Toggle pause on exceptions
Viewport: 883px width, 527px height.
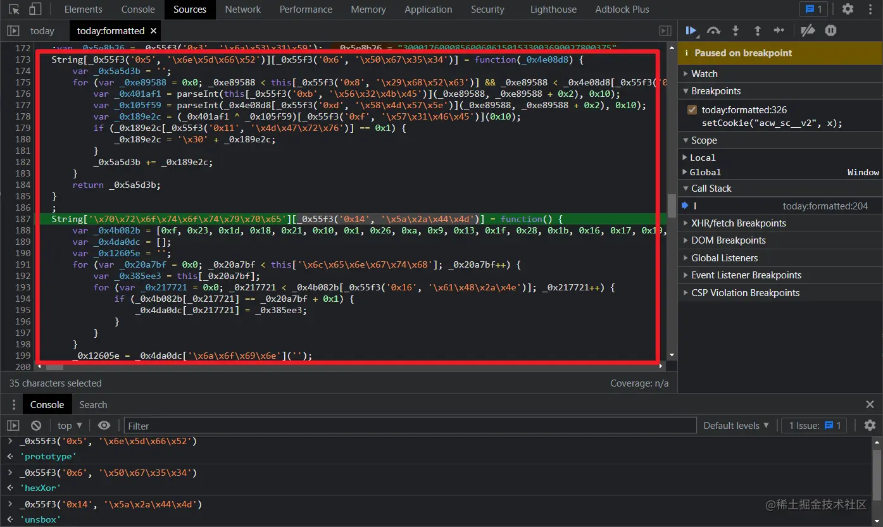830,30
